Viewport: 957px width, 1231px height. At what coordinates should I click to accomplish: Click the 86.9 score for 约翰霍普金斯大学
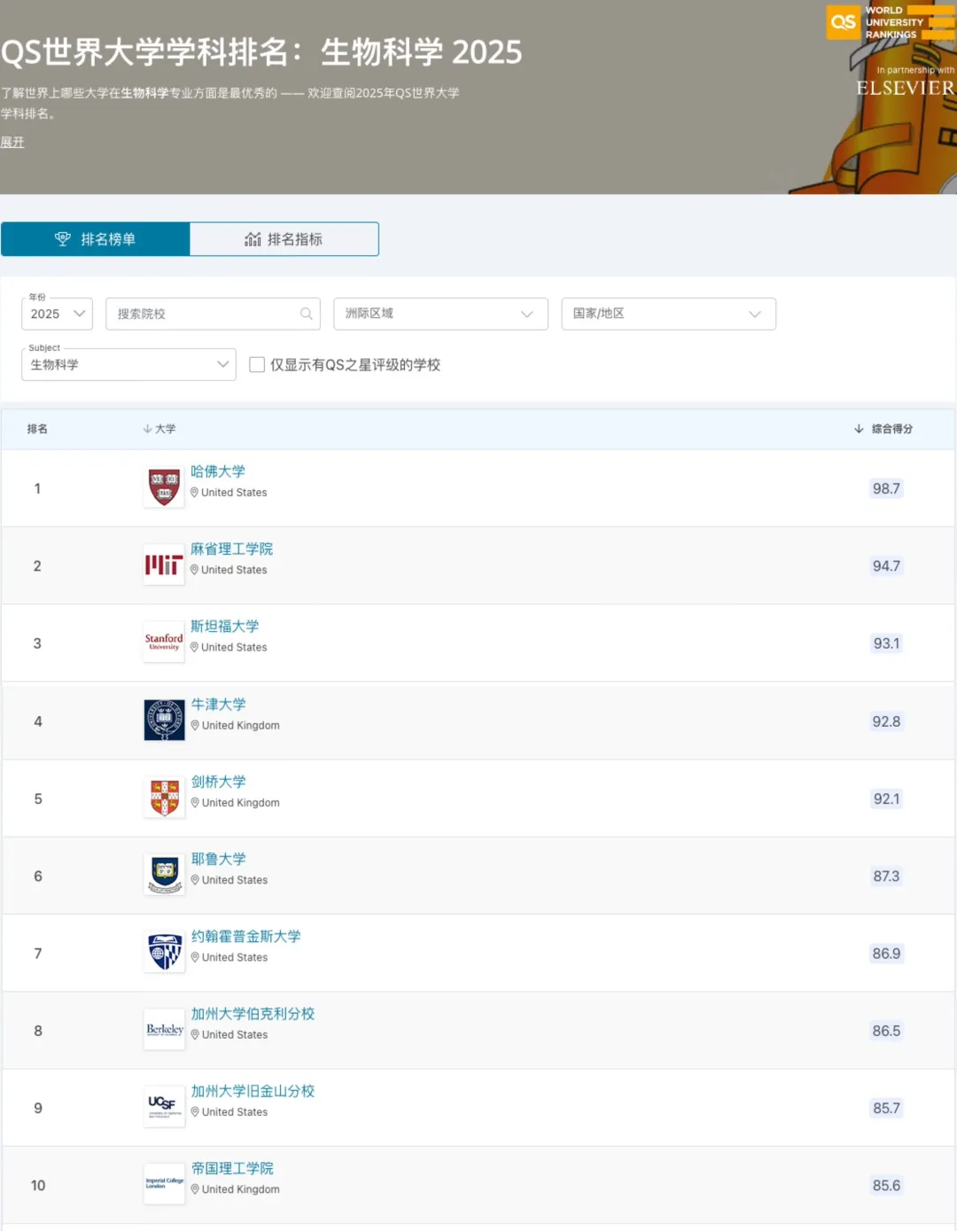[x=886, y=954]
